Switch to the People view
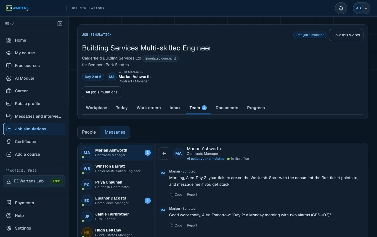Viewport: 377px width, 237px height. tap(89, 132)
